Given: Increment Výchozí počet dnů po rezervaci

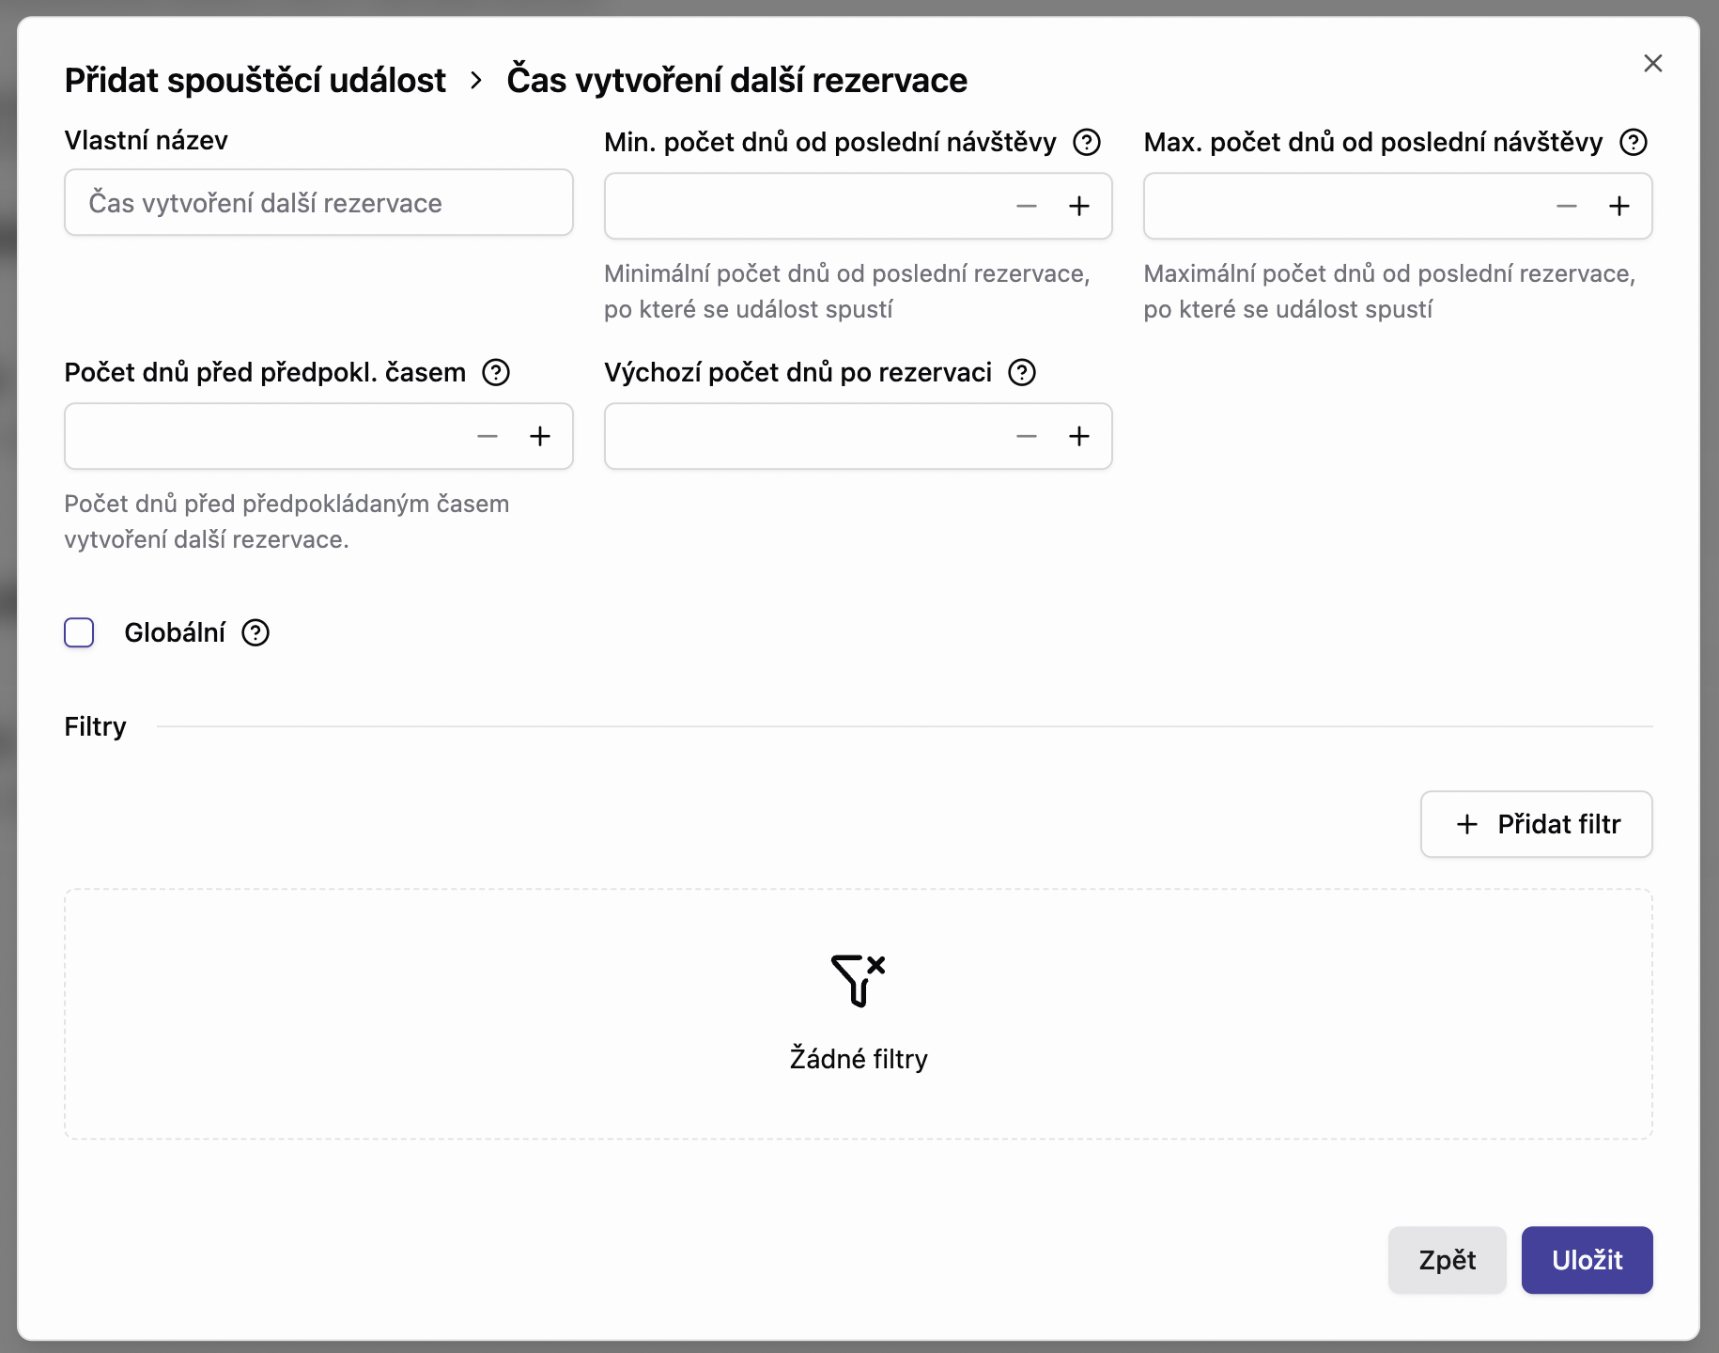Looking at the screenshot, I should click(x=1079, y=436).
